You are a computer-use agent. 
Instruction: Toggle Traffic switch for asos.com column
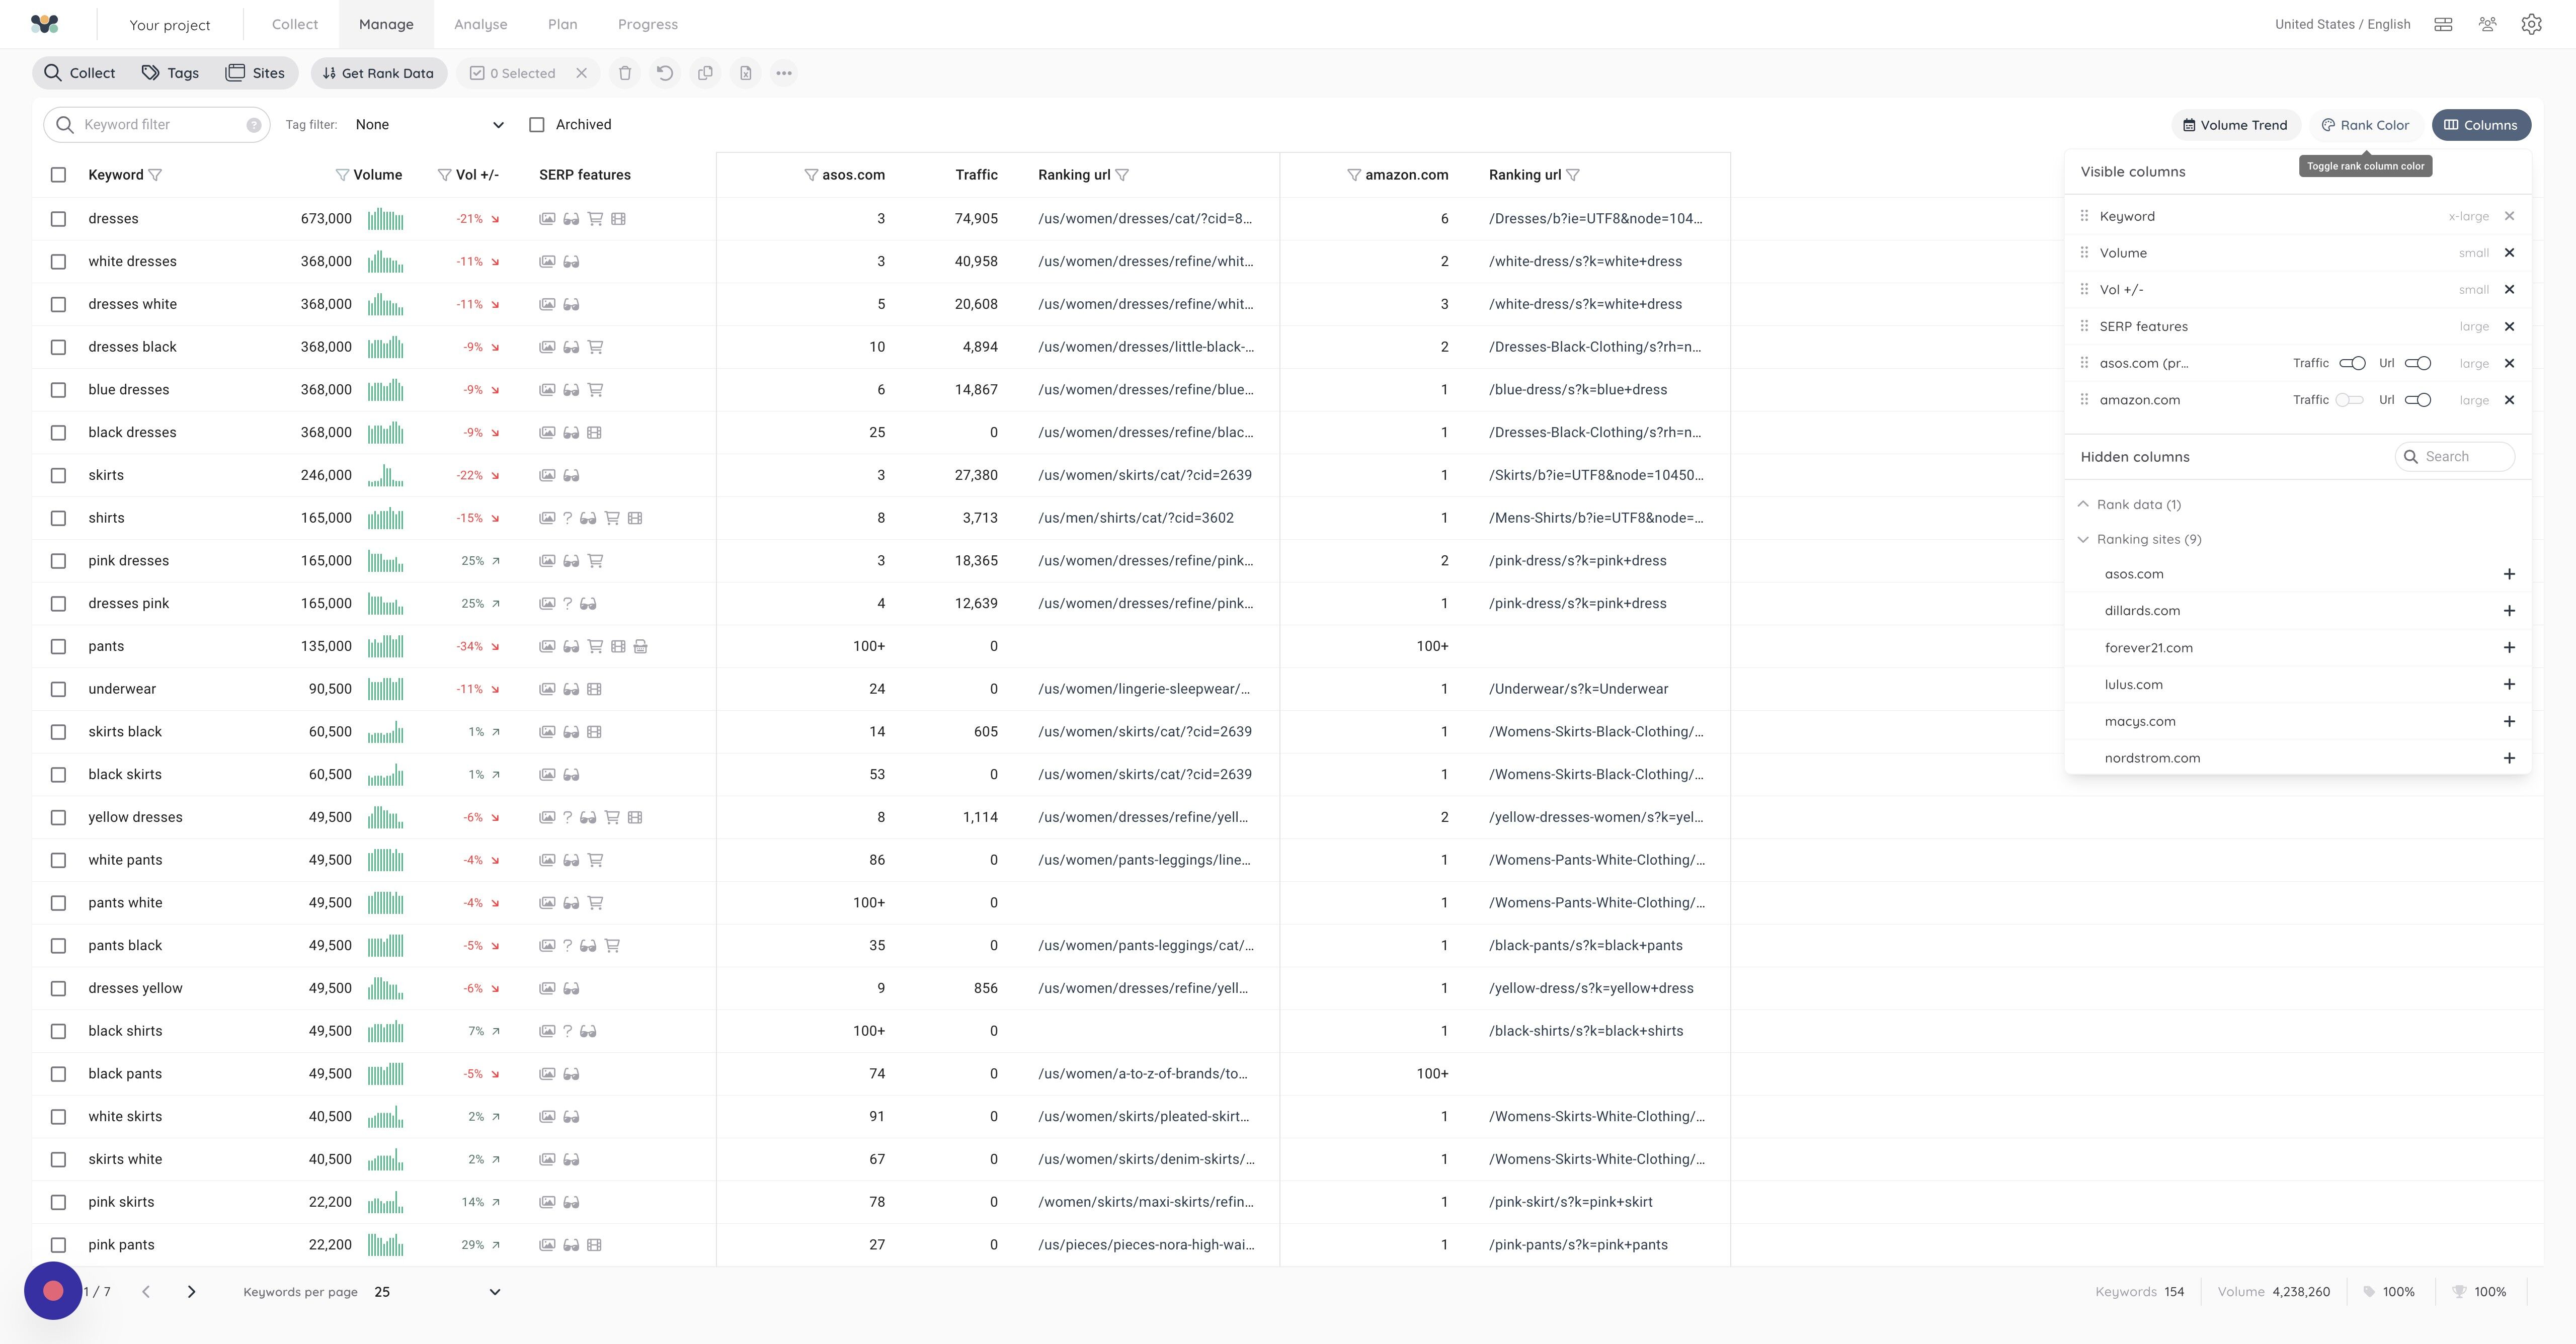click(2352, 363)
